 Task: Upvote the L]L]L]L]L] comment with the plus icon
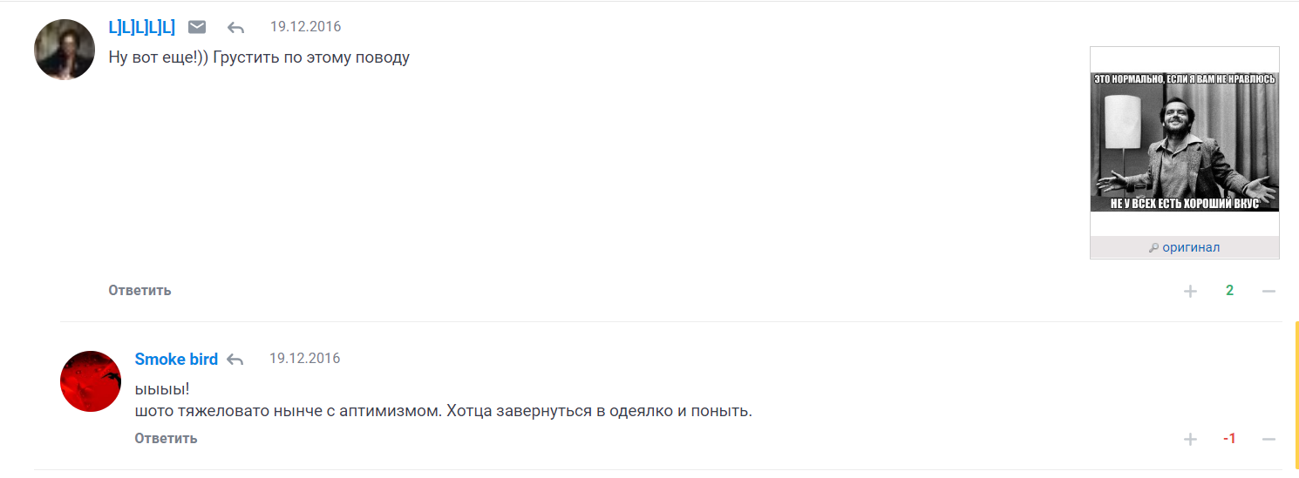click(x=1190, y=291)
